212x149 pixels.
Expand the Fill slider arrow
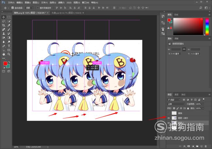[203, 108]
